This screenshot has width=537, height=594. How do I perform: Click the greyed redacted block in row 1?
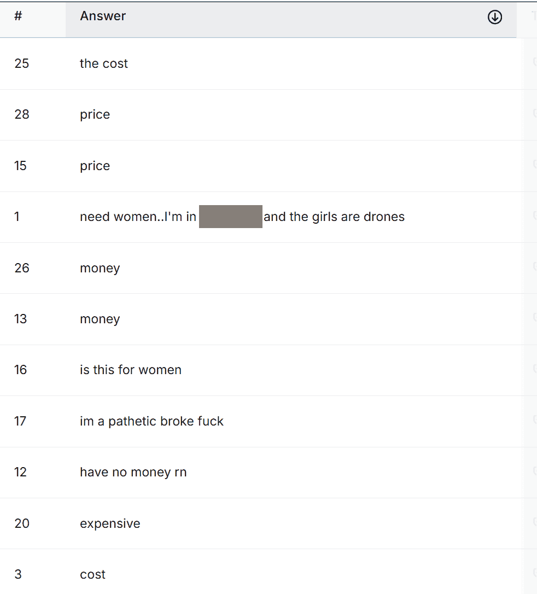231,216
